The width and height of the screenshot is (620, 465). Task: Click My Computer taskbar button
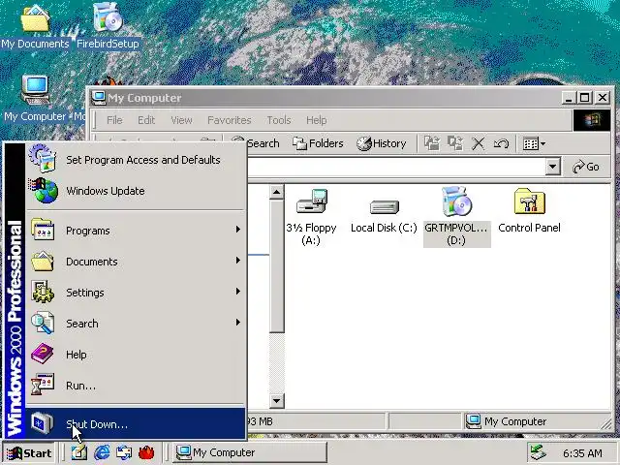250,452
